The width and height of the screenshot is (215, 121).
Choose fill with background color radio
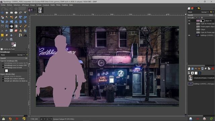point(3,65)
